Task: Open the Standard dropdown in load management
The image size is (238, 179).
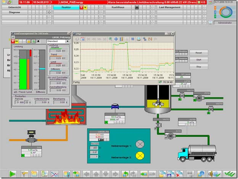Action: [68, 41]
